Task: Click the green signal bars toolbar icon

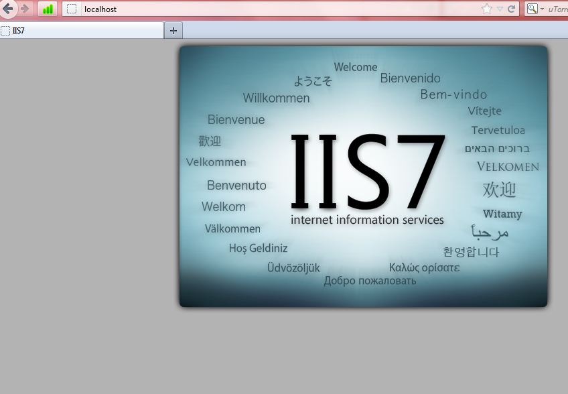Action: 48,9
